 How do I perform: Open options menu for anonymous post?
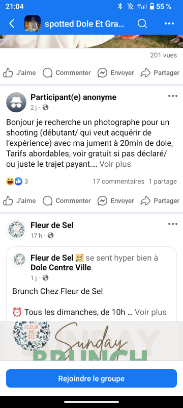coord(173,96)
